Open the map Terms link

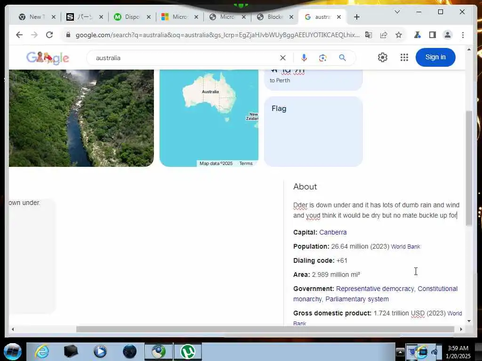[246, 164]
